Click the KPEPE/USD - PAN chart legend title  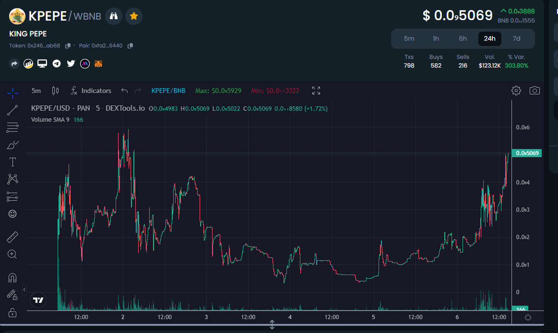click(x=88, y=108)
